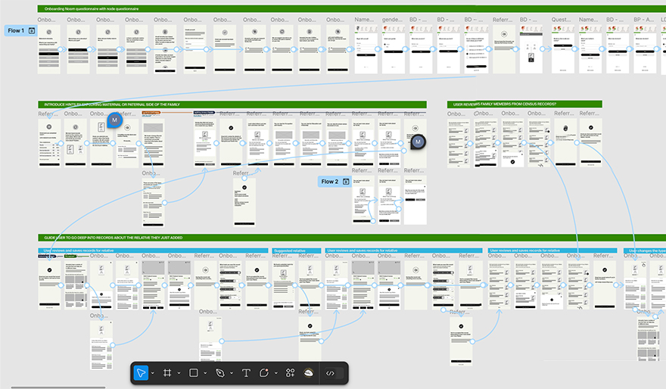
Task: Expand shape tools dropdown arrow
Action: (x=206, y=373)
